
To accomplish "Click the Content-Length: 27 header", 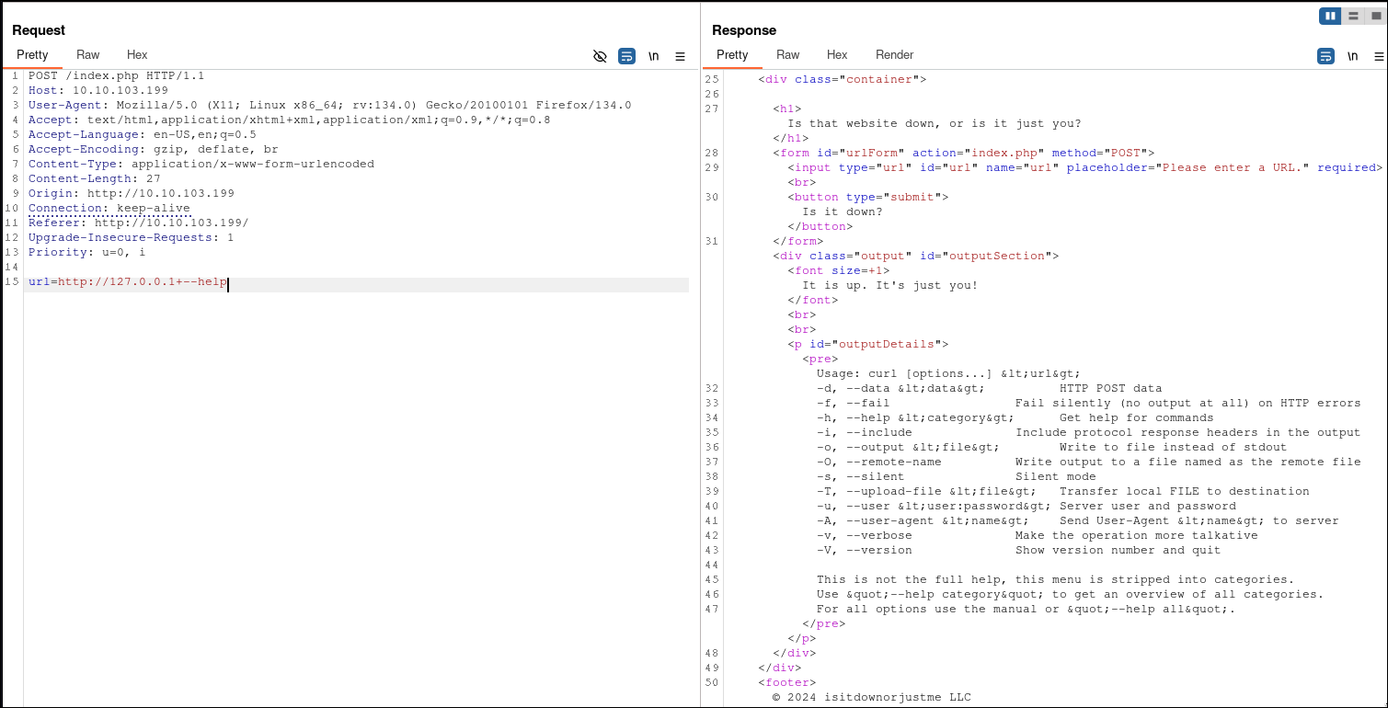I will tap(95, 178).
